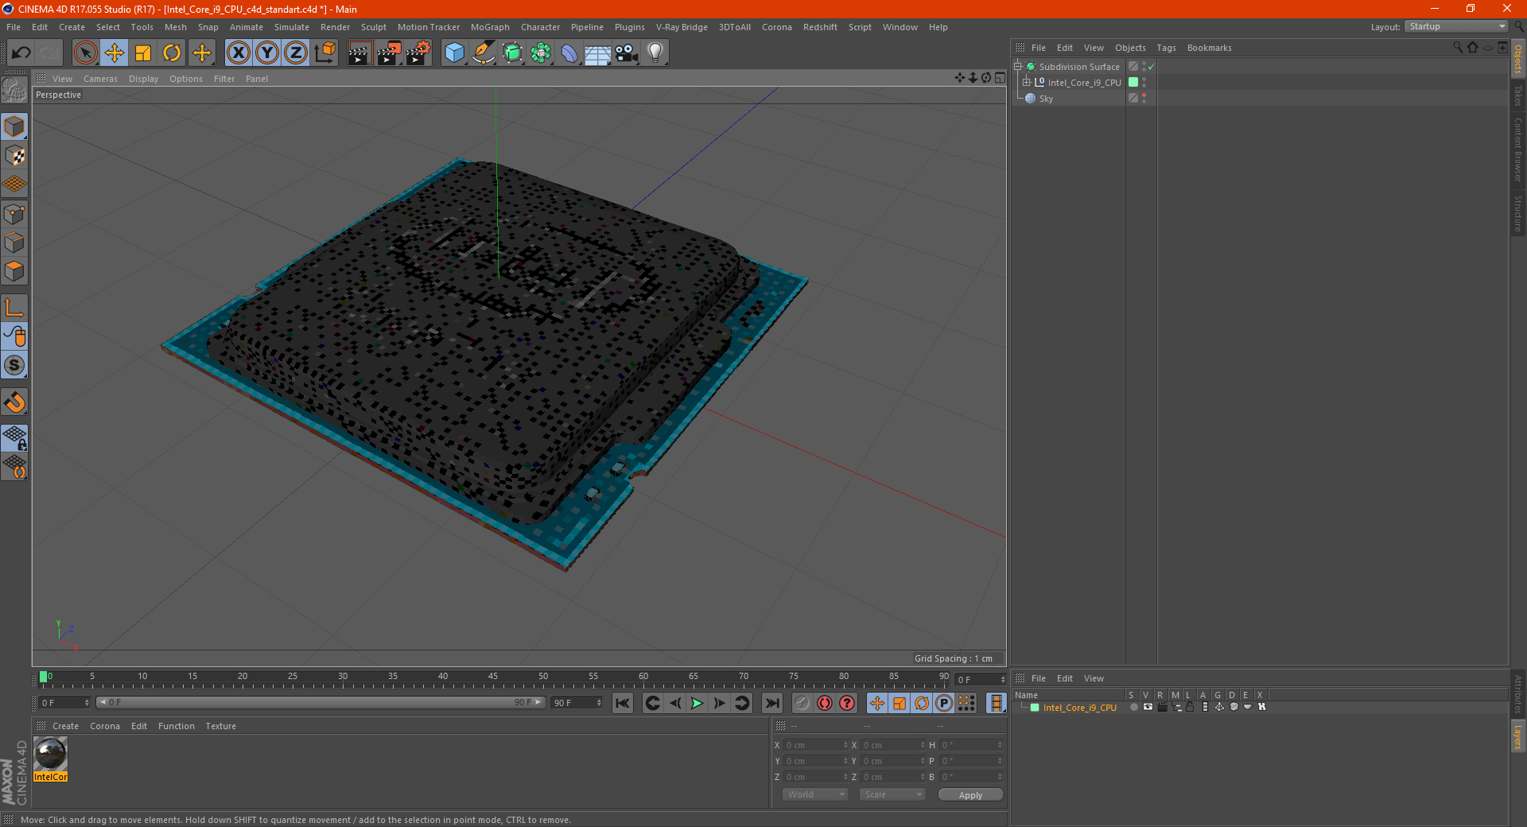Toggle Y axis lock
This screenshot has height=827, width=1527.
[x=267, y=53]
